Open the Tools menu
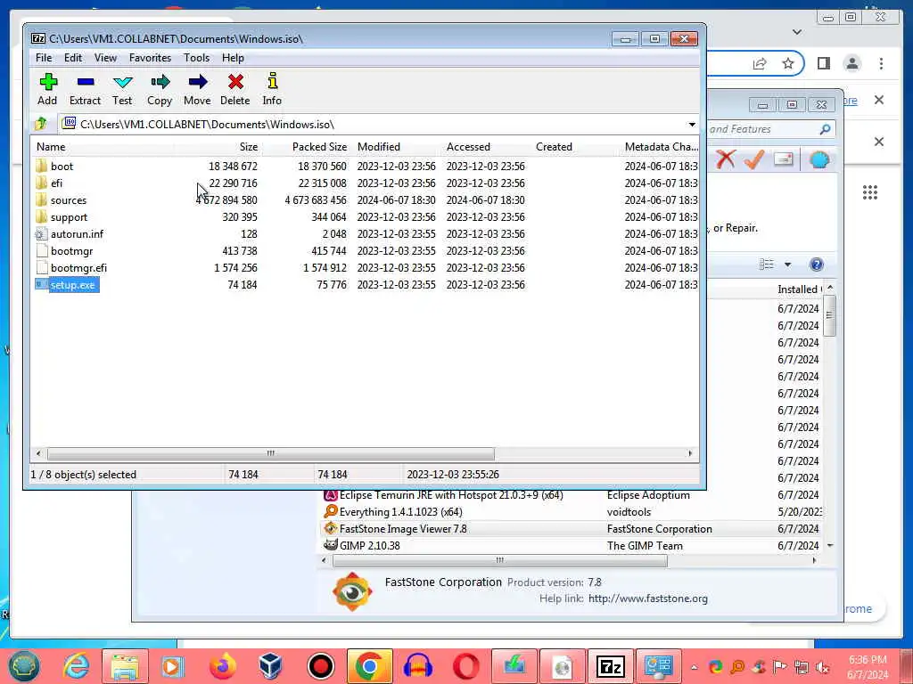Viewport: 913px width, 684px height. [196, 58]
